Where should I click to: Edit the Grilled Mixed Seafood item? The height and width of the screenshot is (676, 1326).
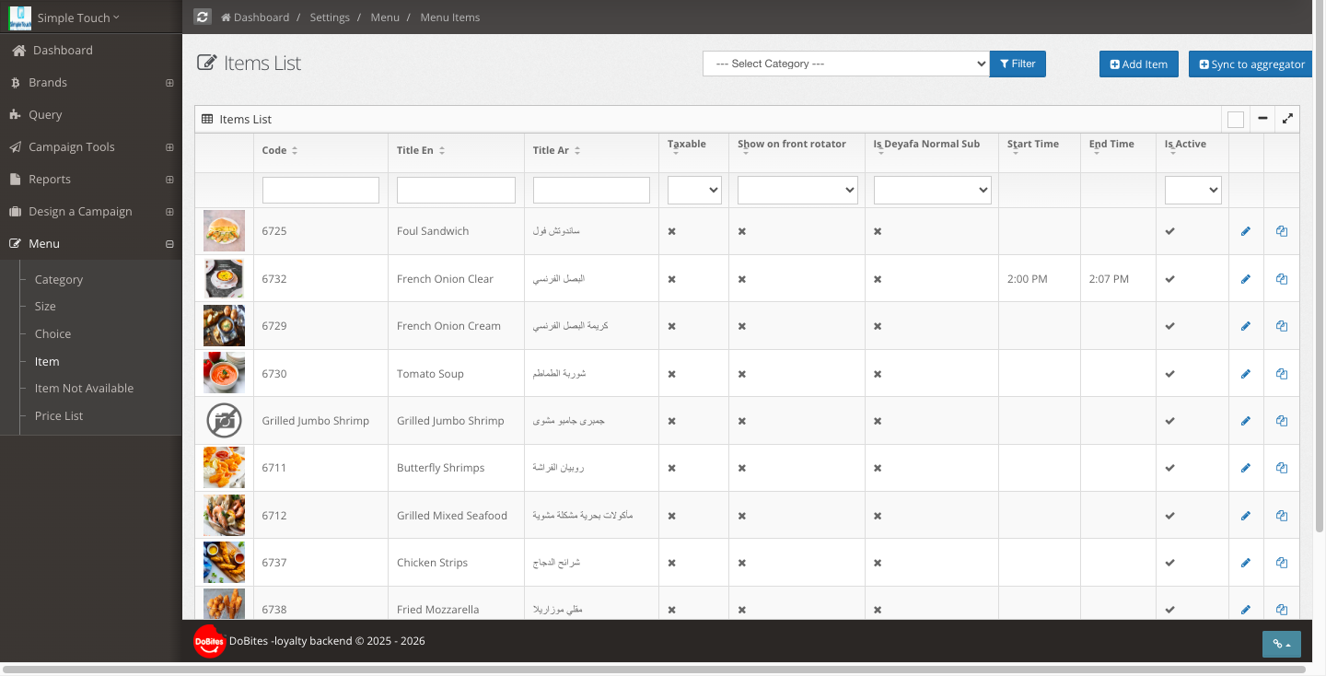1246,516
